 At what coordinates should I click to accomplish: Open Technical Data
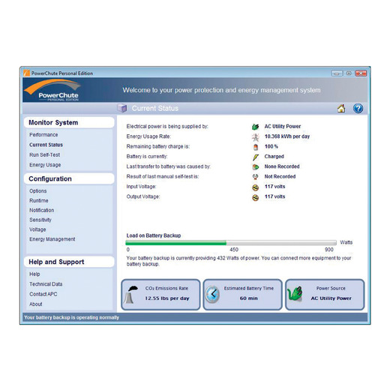click(x=46, y=284)
